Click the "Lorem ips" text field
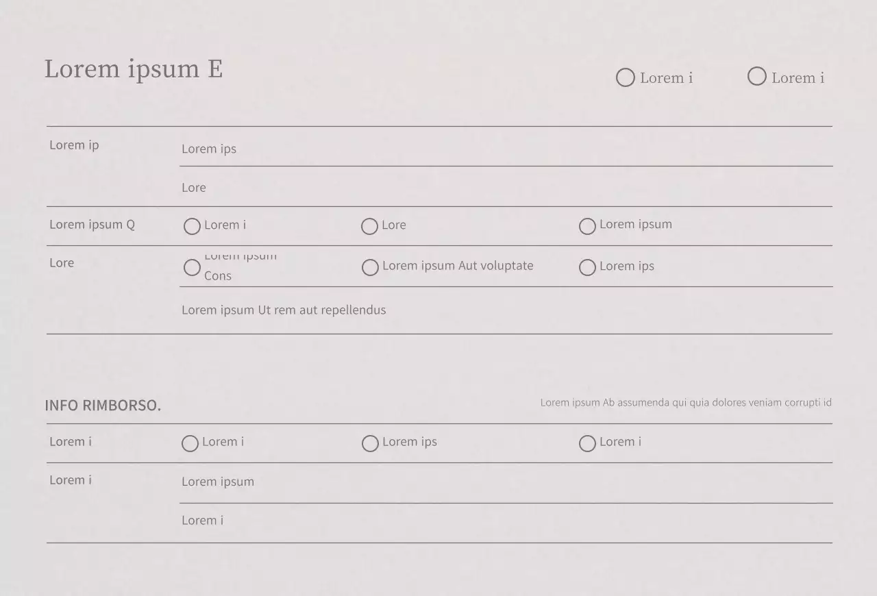 point(506,149)
